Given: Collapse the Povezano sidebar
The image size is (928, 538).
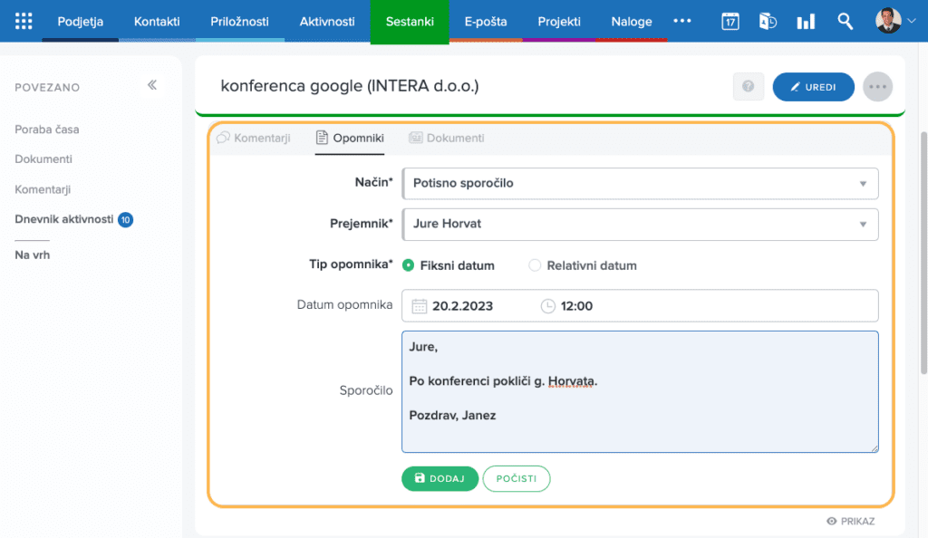Looking at the screenshot, I should pos(152,85).
